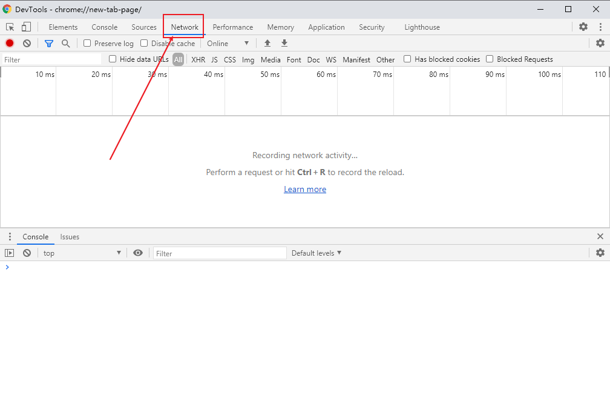
Task: Filter requests by Media
Action: coord(271,59)
